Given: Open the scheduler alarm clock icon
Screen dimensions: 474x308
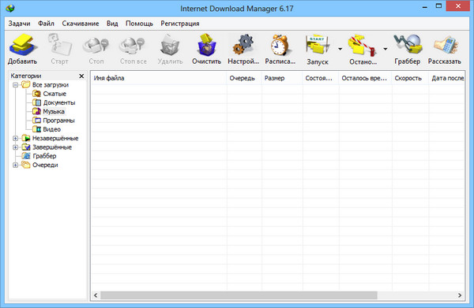Looking at the screenshot, I should pos(280,45).
